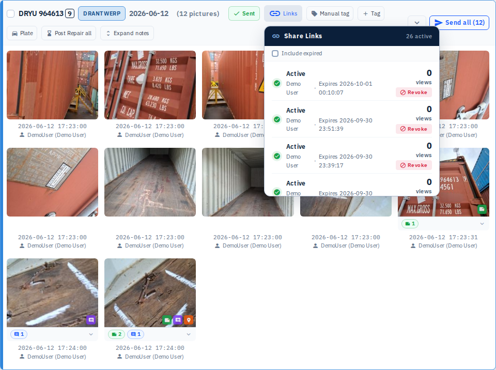Open the Links menu
The height and width of the screenshot is (370, 496).
pyautogui.click(x=283, y=13)
